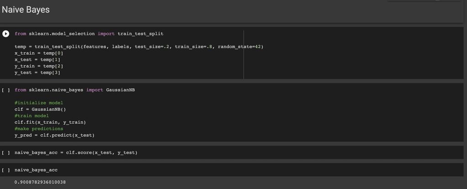Click the clf.fit(x_train, y_train) line
Image resolution: width=467 pixels, height=189 pixels.
50,122
